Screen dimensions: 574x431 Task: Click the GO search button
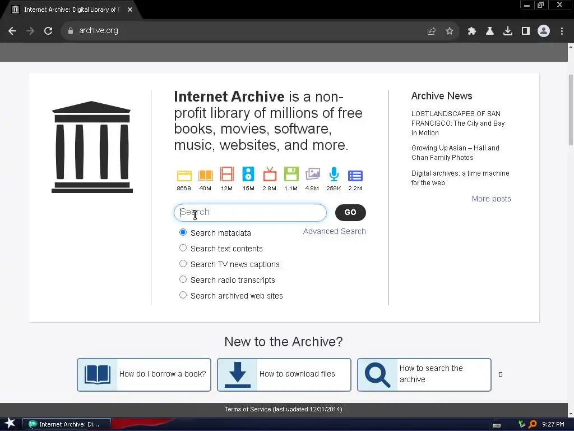(350, 213)
